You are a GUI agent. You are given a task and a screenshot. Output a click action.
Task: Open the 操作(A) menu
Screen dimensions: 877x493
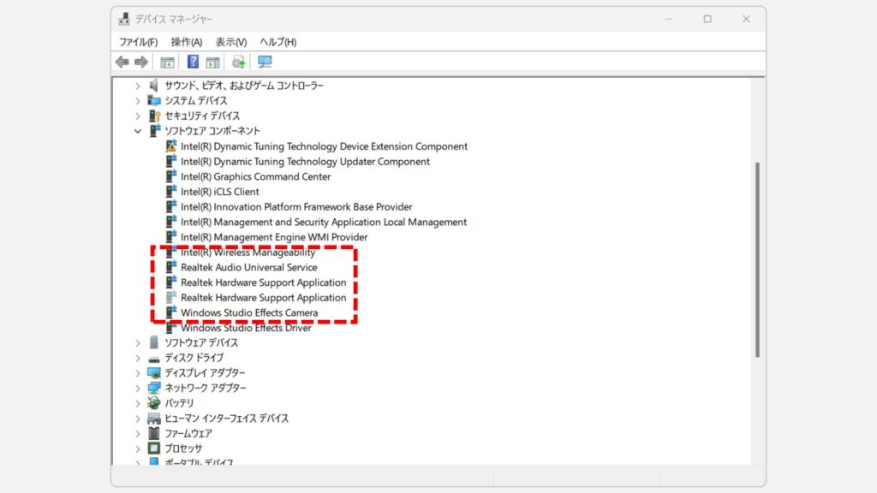coord(186,42)
